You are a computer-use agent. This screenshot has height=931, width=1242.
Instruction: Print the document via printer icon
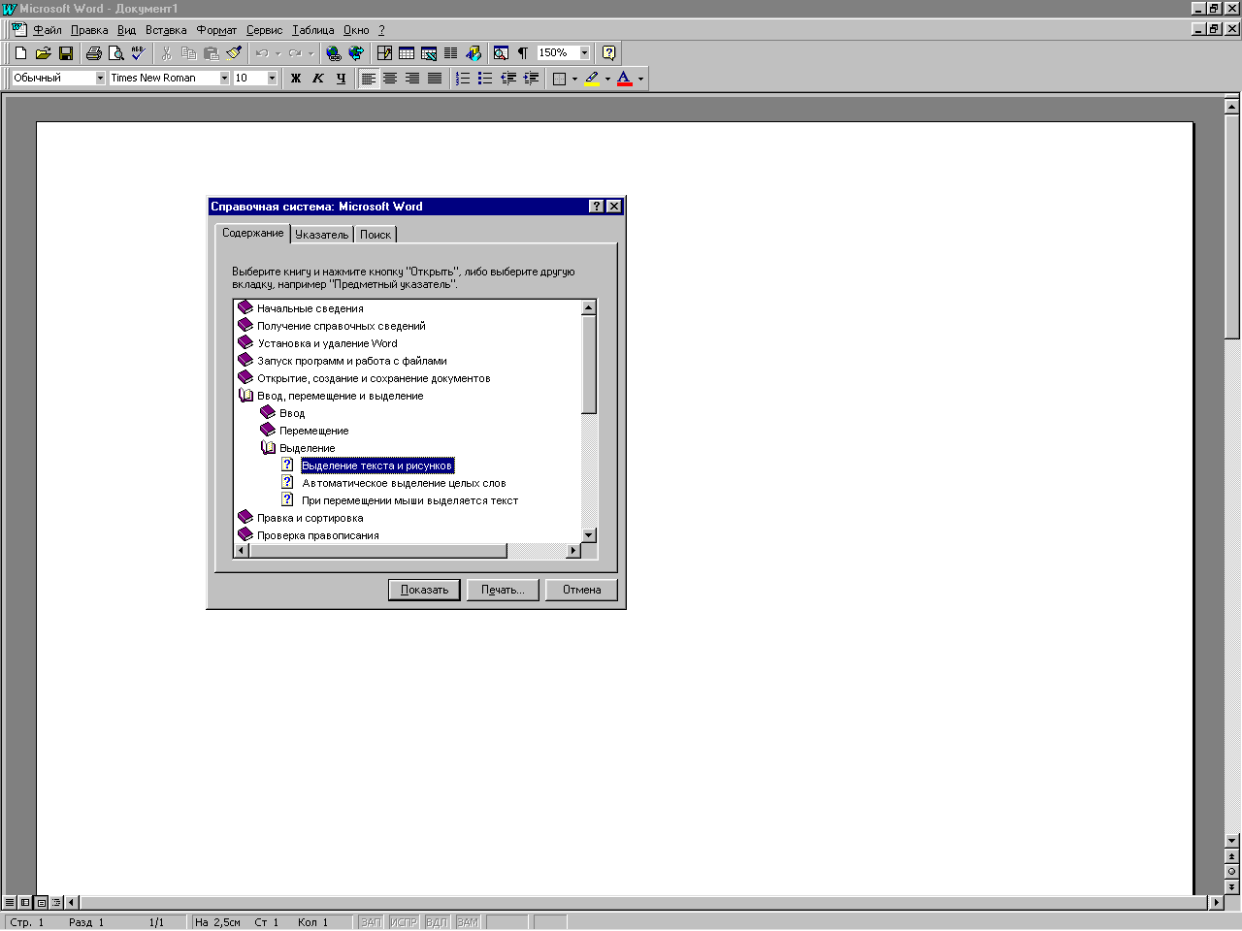pyautogui.click(x=94, y=53)
